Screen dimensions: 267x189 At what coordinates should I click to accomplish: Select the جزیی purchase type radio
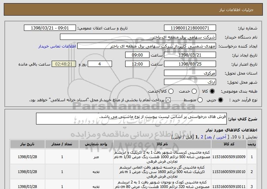click(x=220, y=100)
